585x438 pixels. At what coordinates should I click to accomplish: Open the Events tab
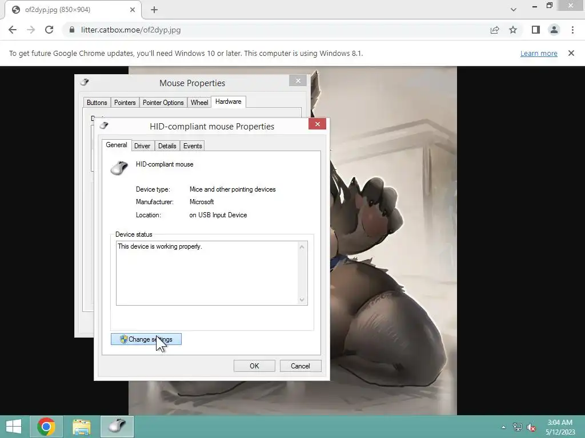[x=193, y=146]
